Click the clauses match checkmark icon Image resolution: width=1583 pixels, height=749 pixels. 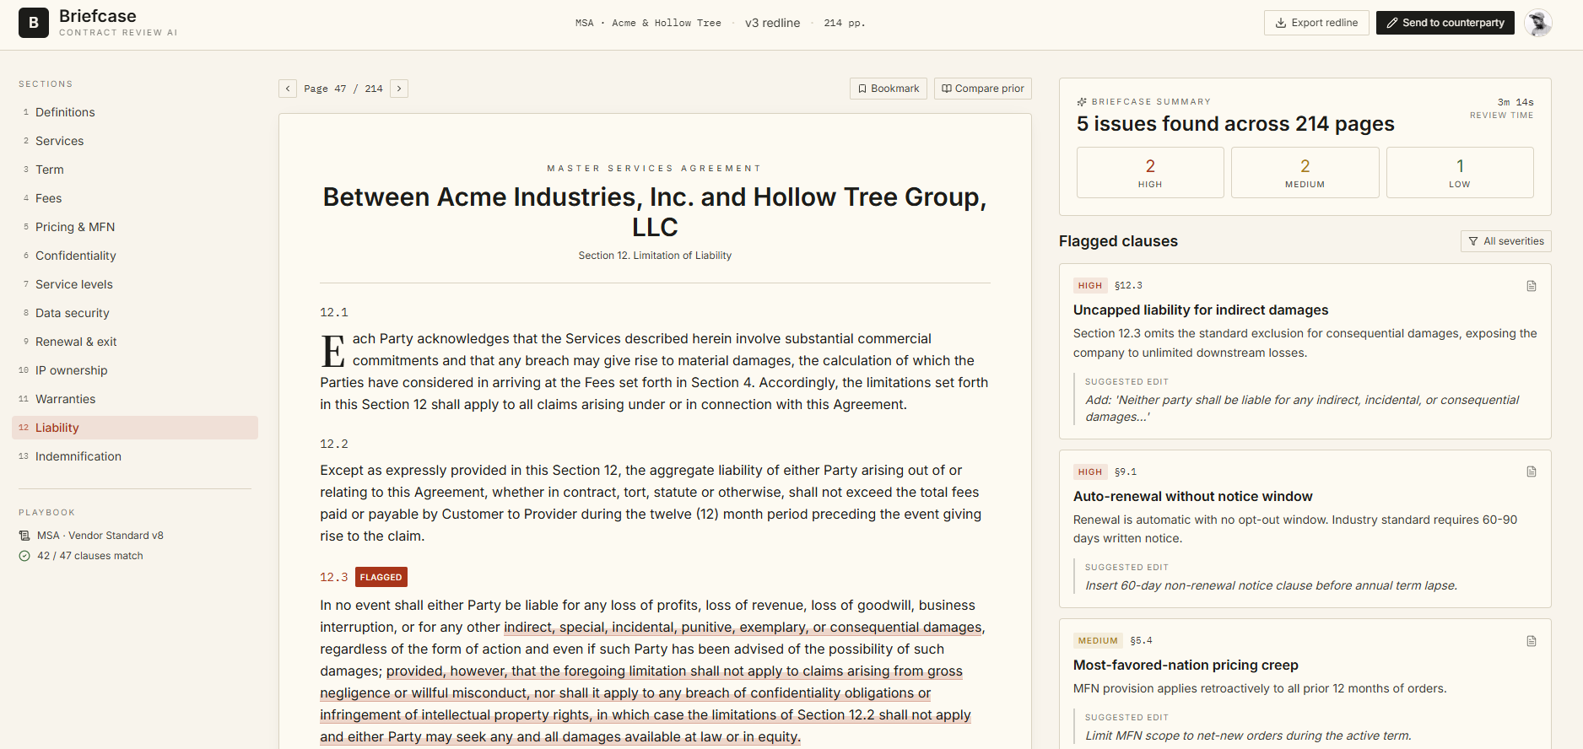click(x=24, y=556)
